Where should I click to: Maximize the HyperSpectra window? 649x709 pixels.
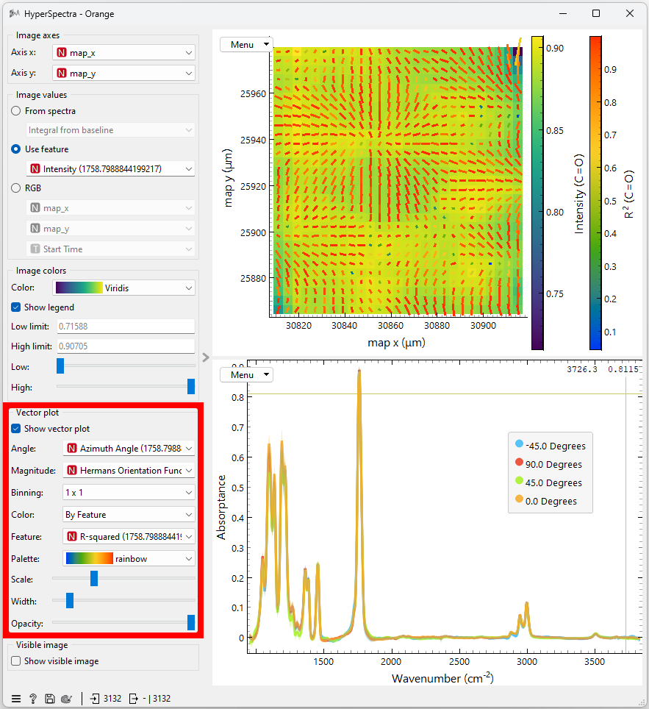pyautogui.click(x=596, y=13)
